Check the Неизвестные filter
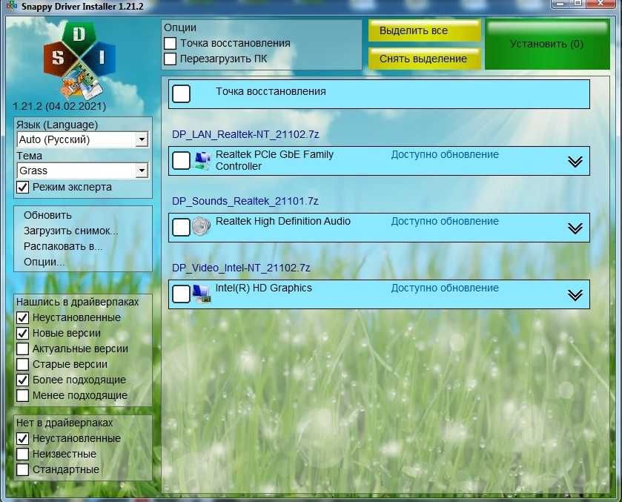The height and width of the screenshot is (502, 622). [22, 454]
